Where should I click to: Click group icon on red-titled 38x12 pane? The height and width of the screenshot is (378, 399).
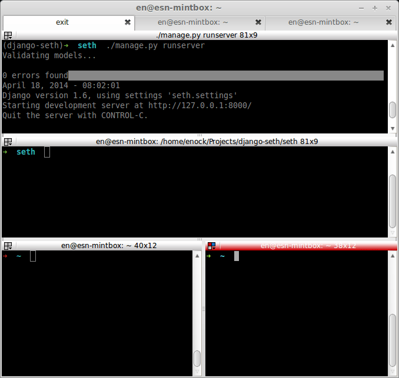(x=212, y=246)
